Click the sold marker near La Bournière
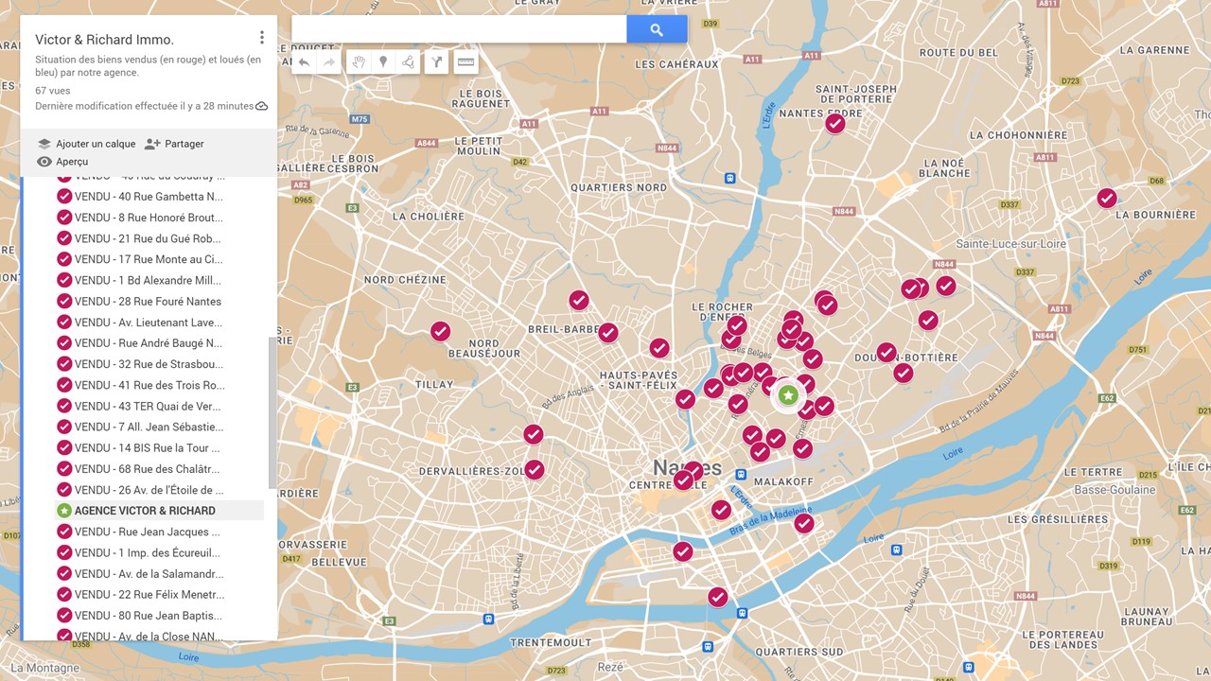The image size is (1211, 681). point(1107,199)
